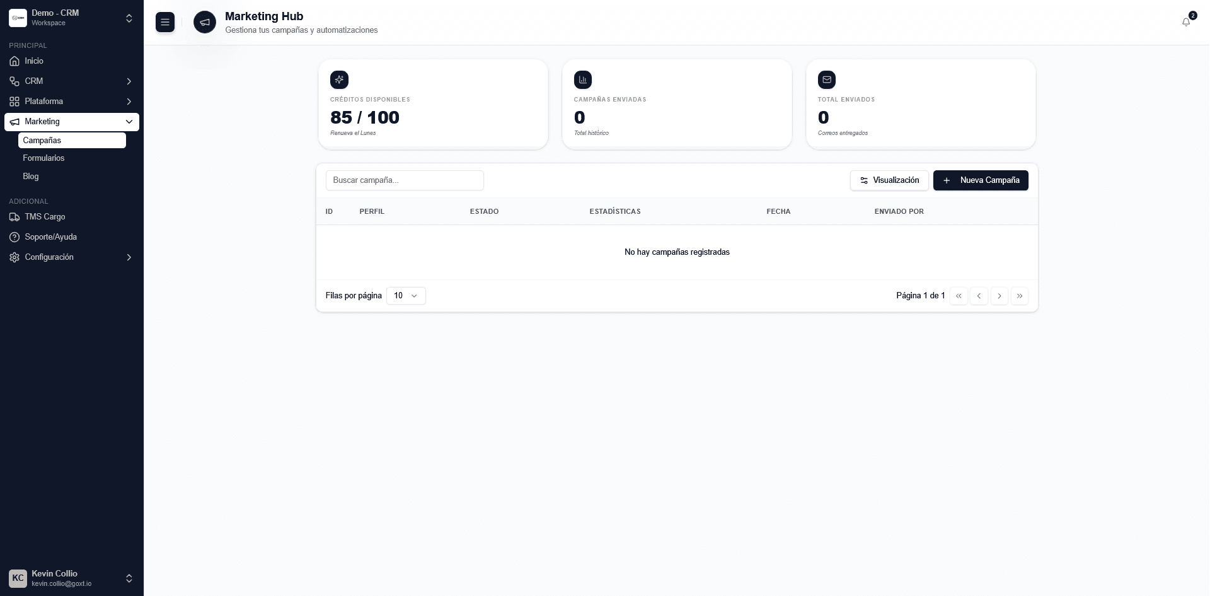Image resolution: width=1210 pixels, height=596 pixels.
Task: Click the Marketing Hub page title
Action: pos(264,16)
